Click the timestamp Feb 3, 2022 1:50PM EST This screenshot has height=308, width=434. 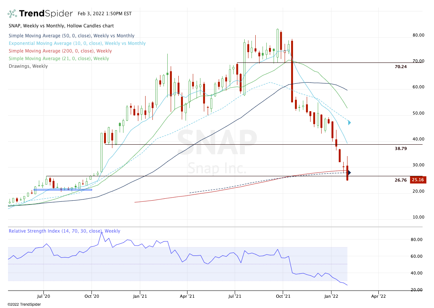coord(105,14)
